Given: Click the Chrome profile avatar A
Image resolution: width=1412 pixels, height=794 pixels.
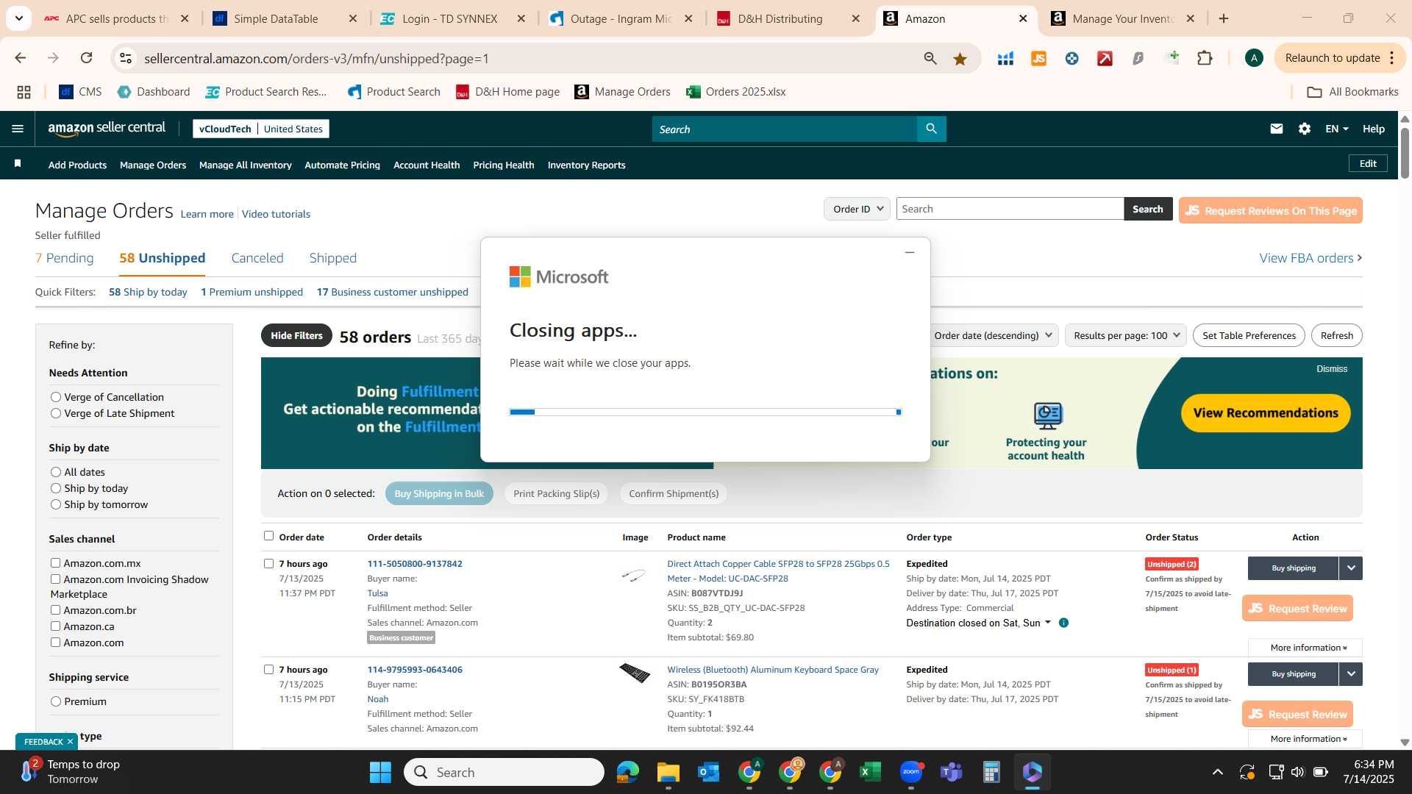Looking at the screenshot, I should click(1254, 58).
